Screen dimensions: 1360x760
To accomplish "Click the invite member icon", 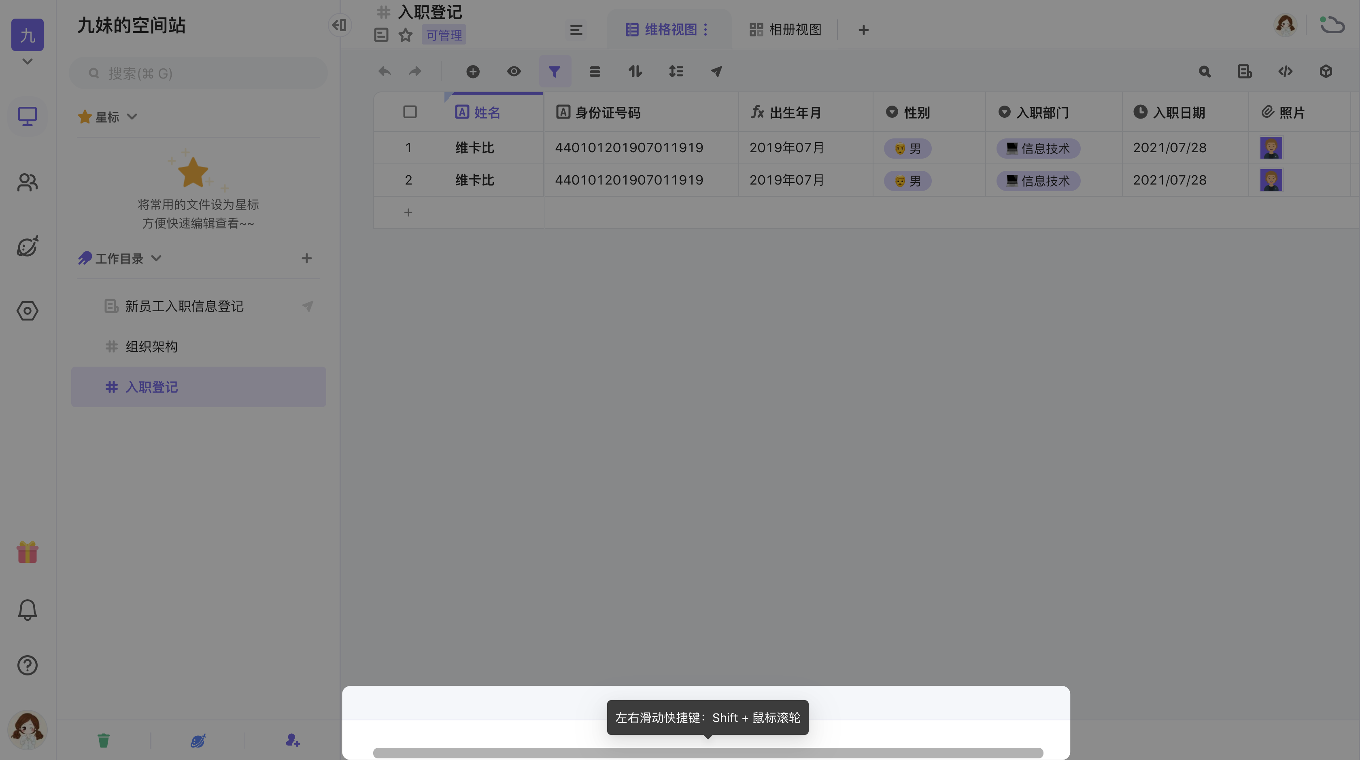I will [293, 741].
